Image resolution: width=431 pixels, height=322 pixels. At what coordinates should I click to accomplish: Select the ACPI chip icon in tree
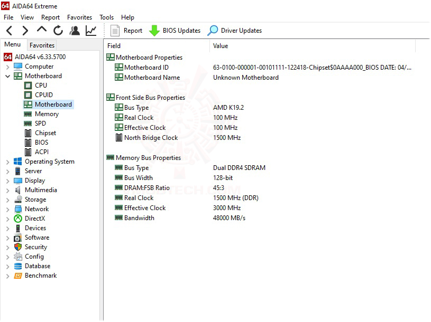pyautogui.click(x=27, y=152)
